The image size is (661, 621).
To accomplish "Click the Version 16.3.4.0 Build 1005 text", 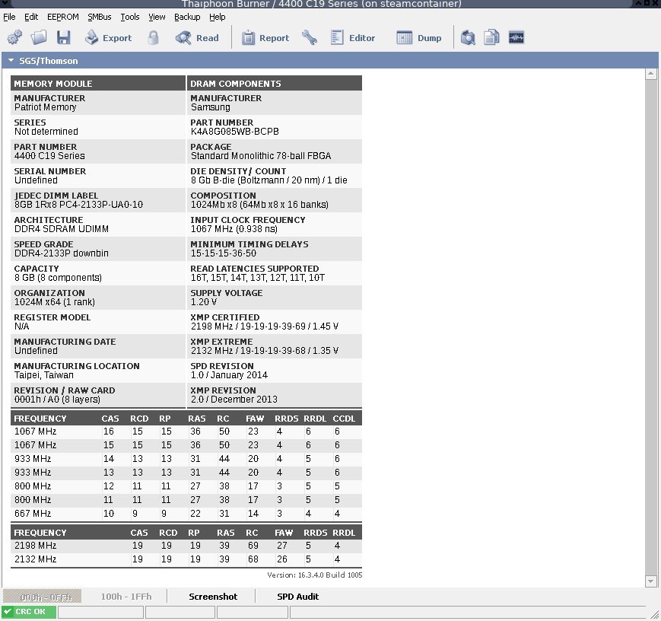I will pos(314,575).
